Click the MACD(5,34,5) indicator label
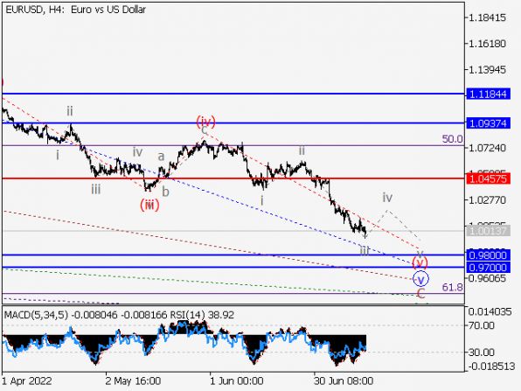 [x=36, y=315]
